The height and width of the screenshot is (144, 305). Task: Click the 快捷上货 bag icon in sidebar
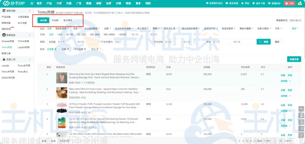[x=4, y=59]
